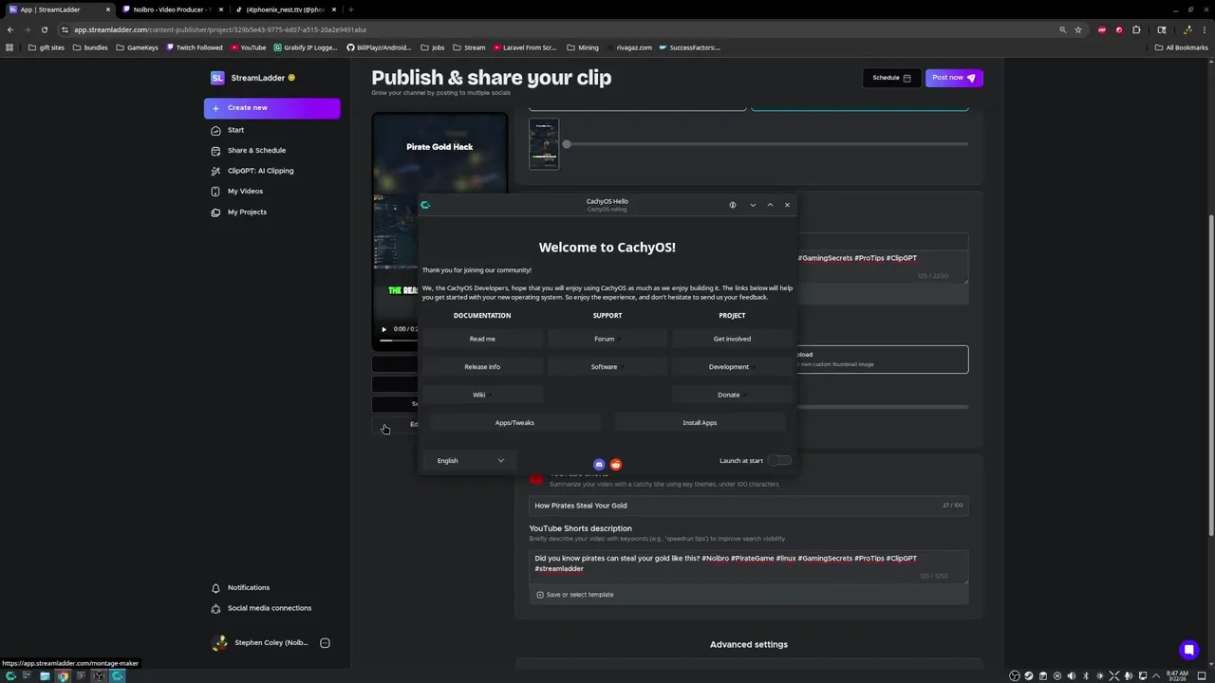Open My Videos in the sidebar
This screenshot has width=1215, height=683.
245,192
